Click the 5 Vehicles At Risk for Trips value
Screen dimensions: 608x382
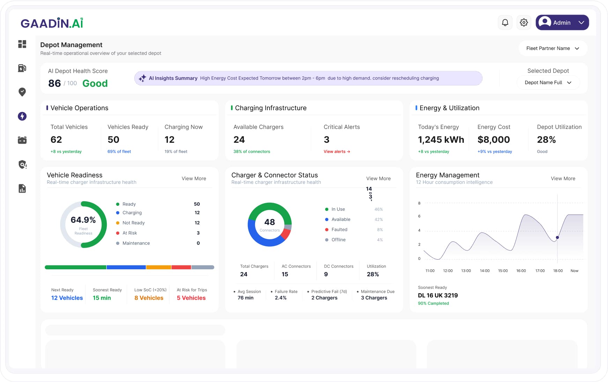(x=191, y=298)
